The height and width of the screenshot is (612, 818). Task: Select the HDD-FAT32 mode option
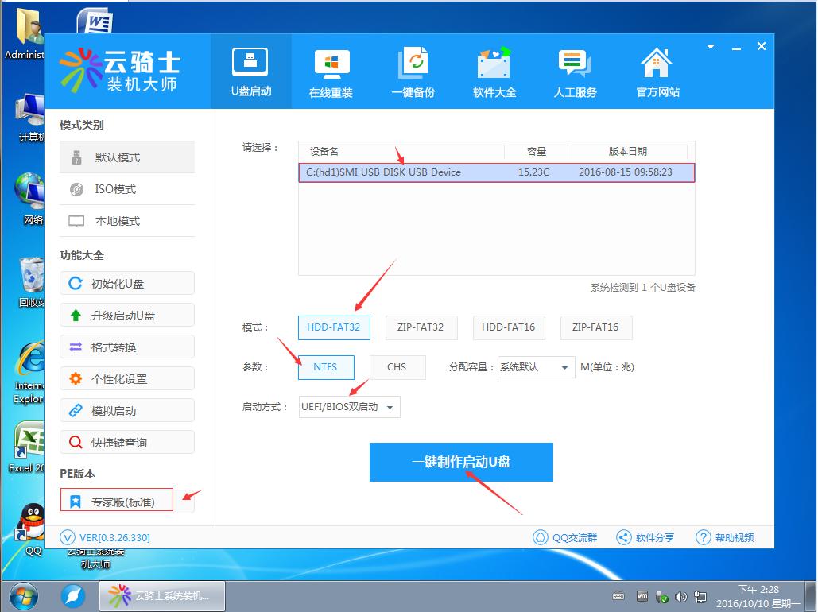click(334, 327)
